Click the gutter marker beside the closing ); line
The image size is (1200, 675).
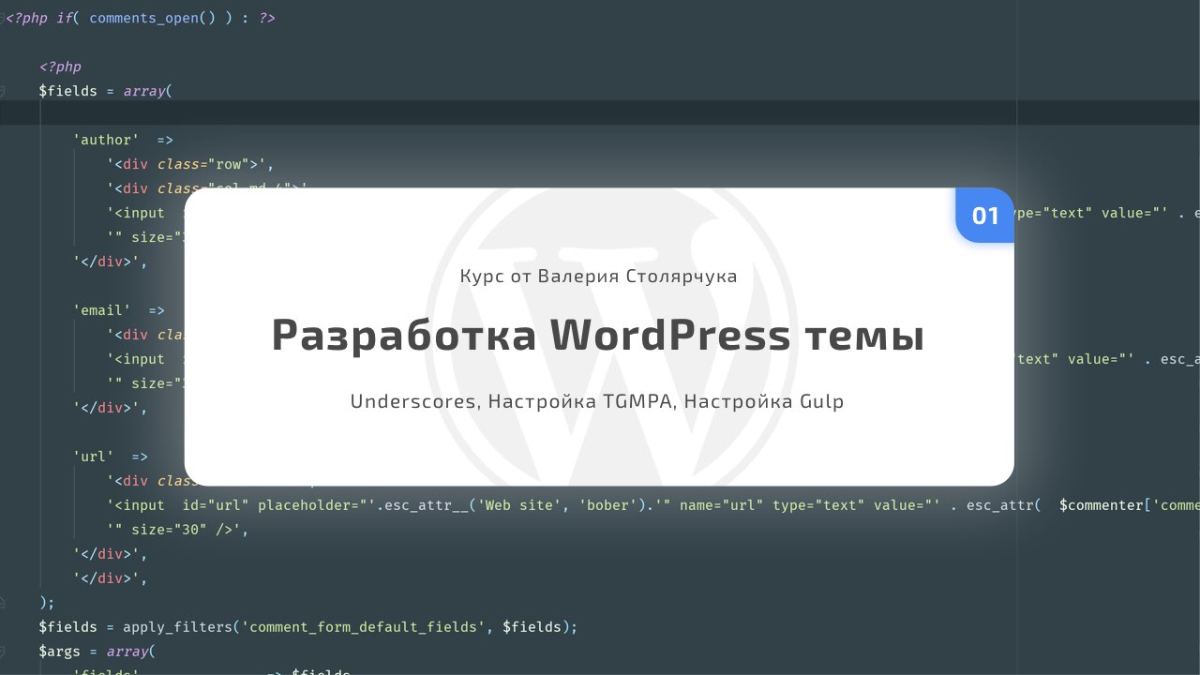[6, 601]
